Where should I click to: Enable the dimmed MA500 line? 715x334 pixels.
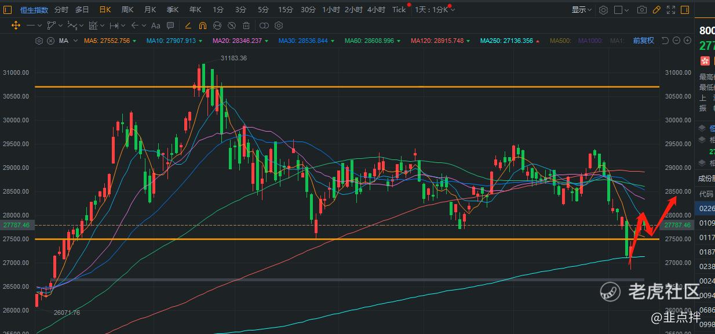(x=560, y=41)
